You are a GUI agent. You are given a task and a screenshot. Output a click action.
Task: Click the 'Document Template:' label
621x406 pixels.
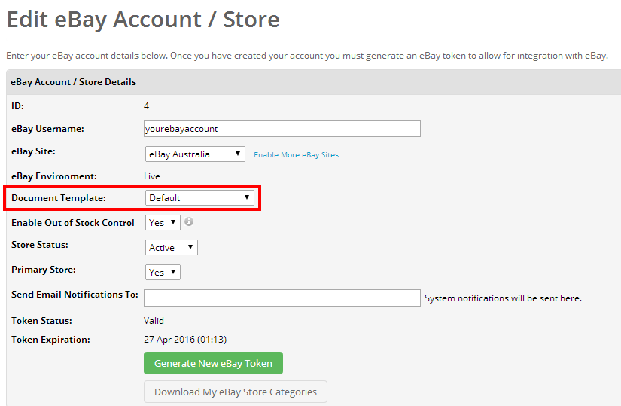click(x=59, y=198)
